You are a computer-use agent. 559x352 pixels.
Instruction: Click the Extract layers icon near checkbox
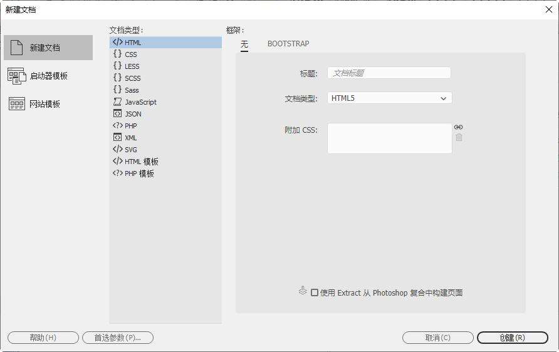[302, 291]
